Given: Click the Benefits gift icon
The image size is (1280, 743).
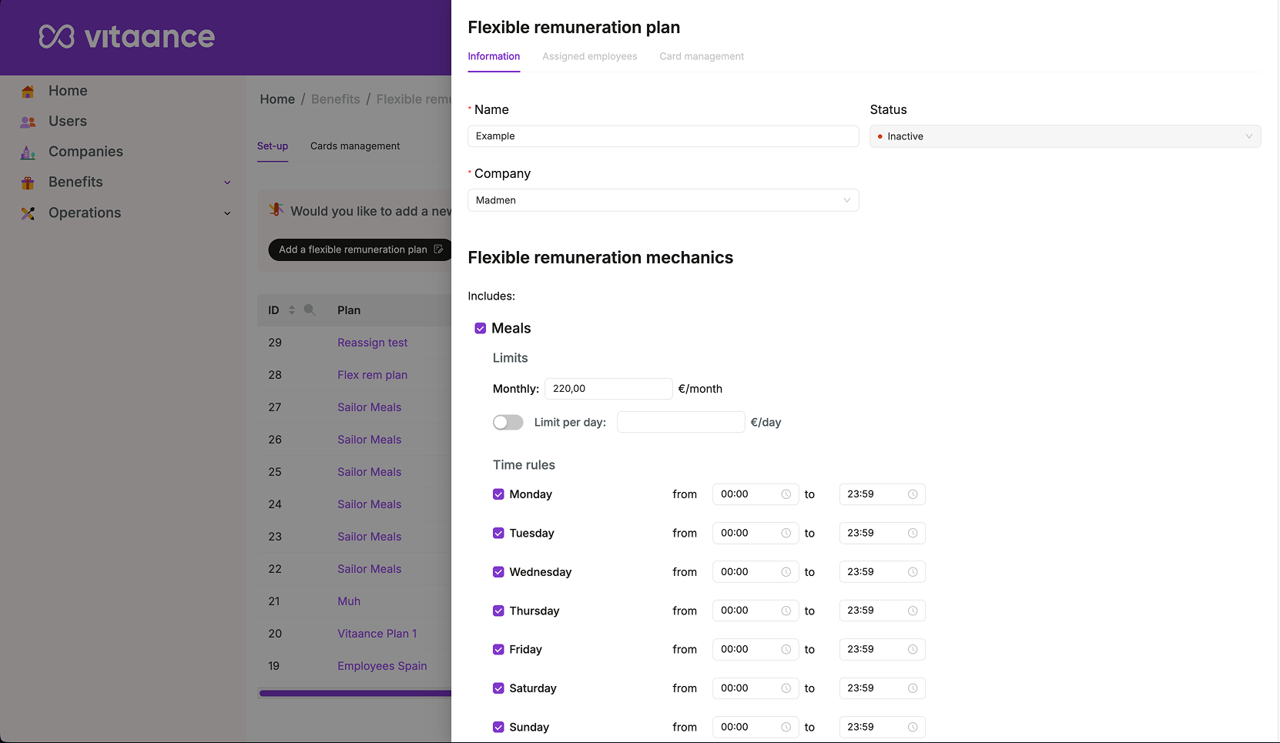Looking at the screenshot, I should point(28,182).
